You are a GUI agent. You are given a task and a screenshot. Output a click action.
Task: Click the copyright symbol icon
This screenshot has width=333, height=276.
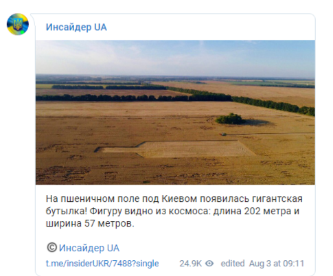(51, 248)
